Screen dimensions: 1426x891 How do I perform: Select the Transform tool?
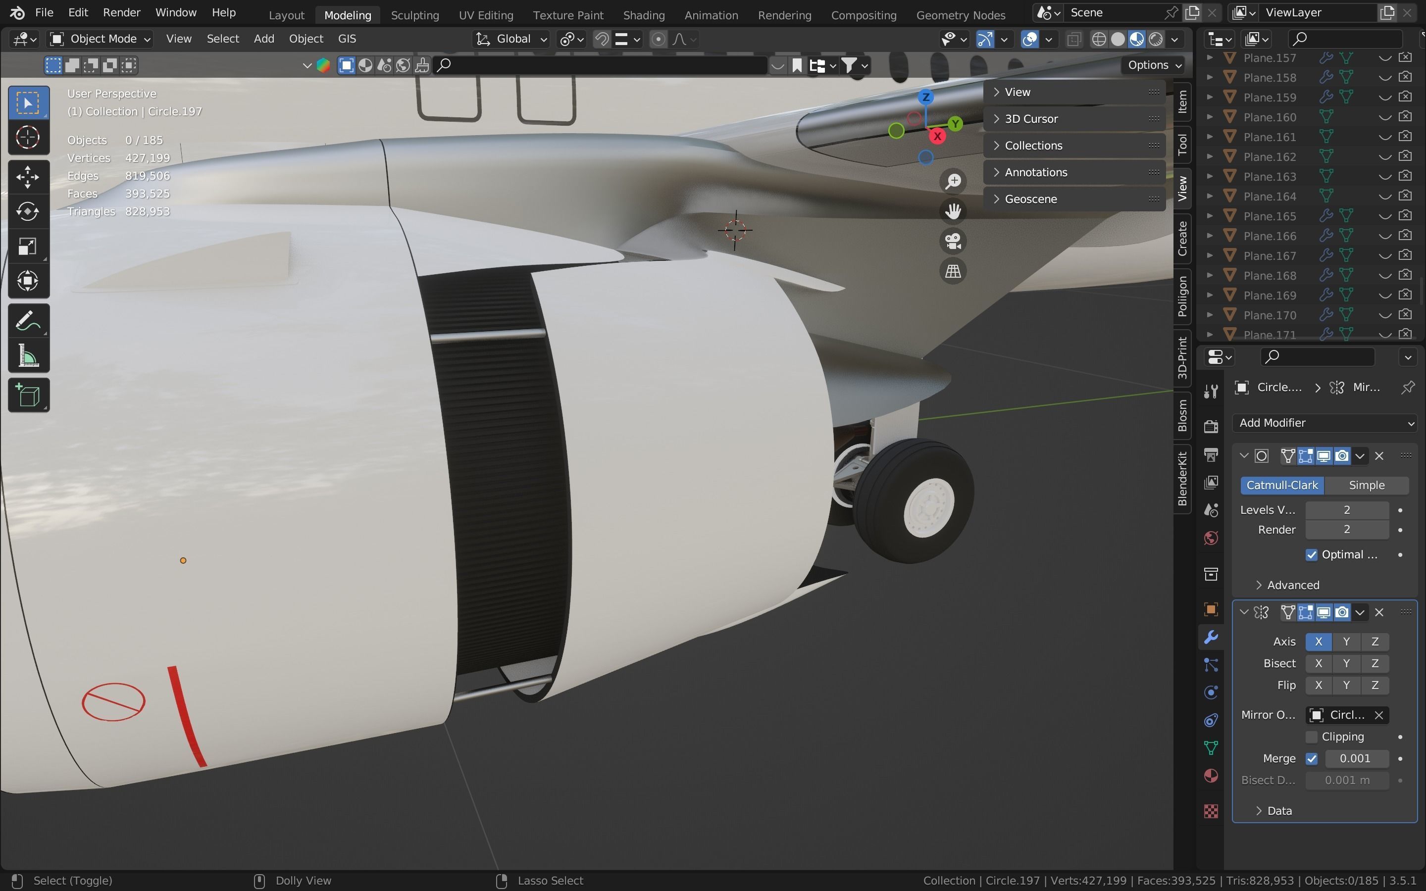click(x=28, y=281)
